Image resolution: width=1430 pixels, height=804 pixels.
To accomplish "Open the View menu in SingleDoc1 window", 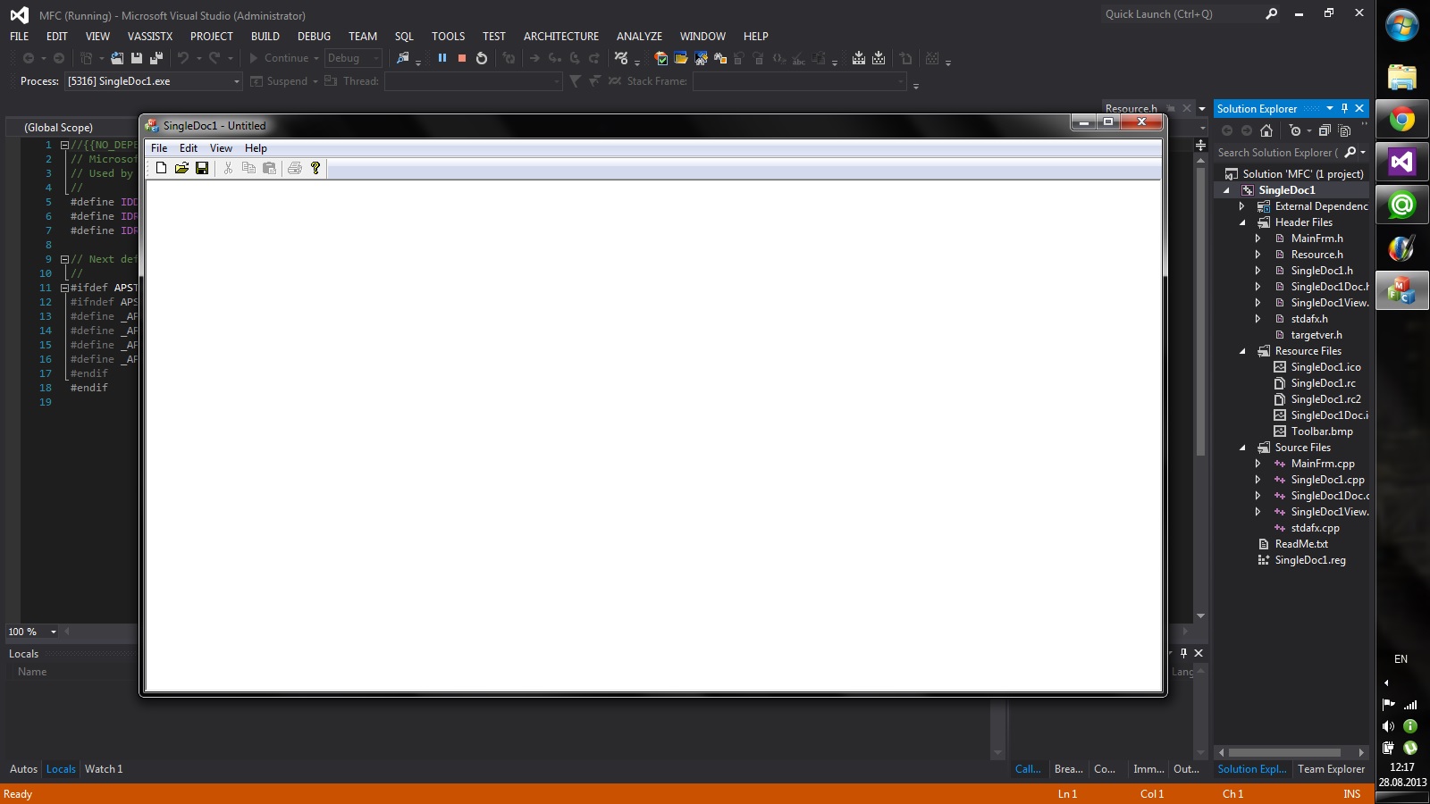I will tap(221, 148).
